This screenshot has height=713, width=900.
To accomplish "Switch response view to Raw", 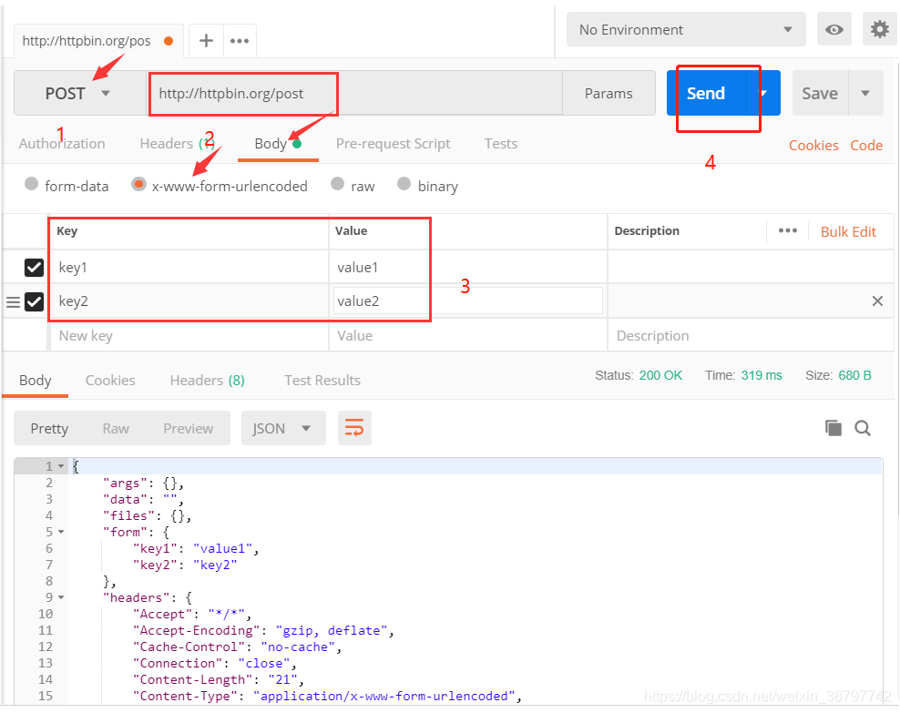I will 116,429.
